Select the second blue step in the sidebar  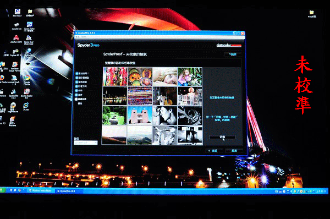(x=82, y=78)
